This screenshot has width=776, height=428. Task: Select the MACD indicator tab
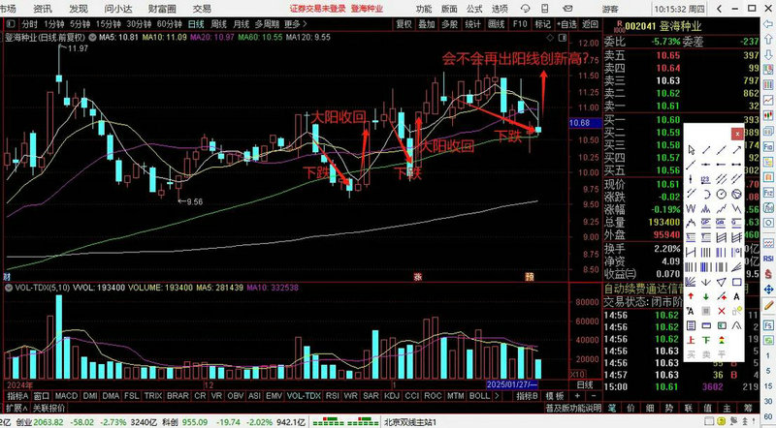click(x=66, y=396)
